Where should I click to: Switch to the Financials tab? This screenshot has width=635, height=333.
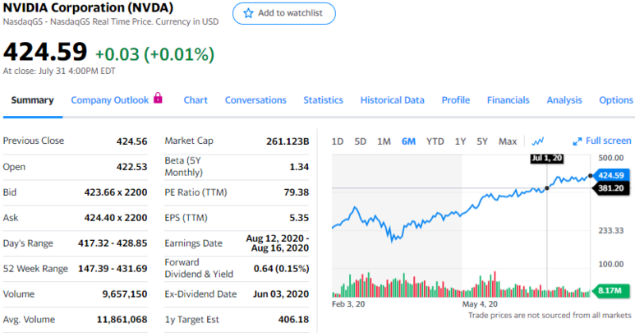click(x=508, y=100)
